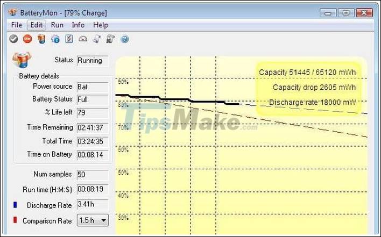
Task: Click the 30% axis label on the chart
Action: pyautogui.click(x=123, y=218)
